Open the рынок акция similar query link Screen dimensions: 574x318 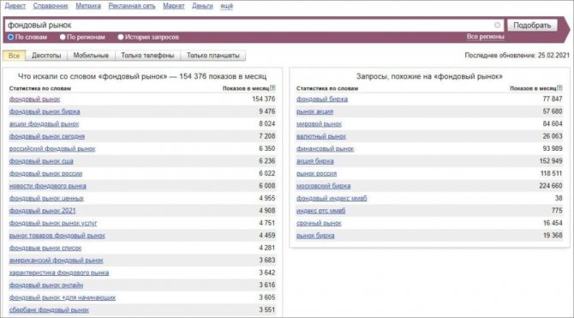click(x=314, y=111)
